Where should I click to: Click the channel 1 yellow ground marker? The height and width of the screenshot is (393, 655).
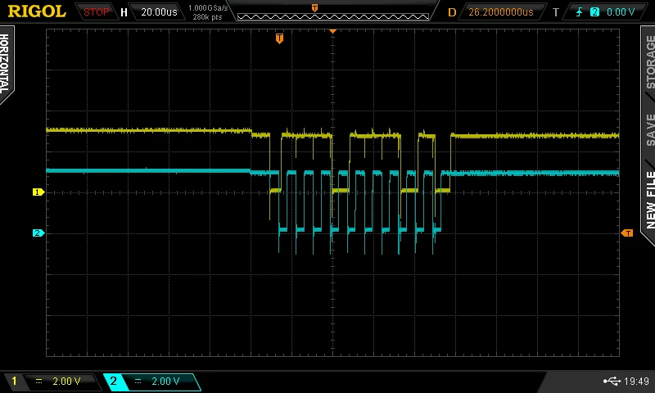point(38,192)
